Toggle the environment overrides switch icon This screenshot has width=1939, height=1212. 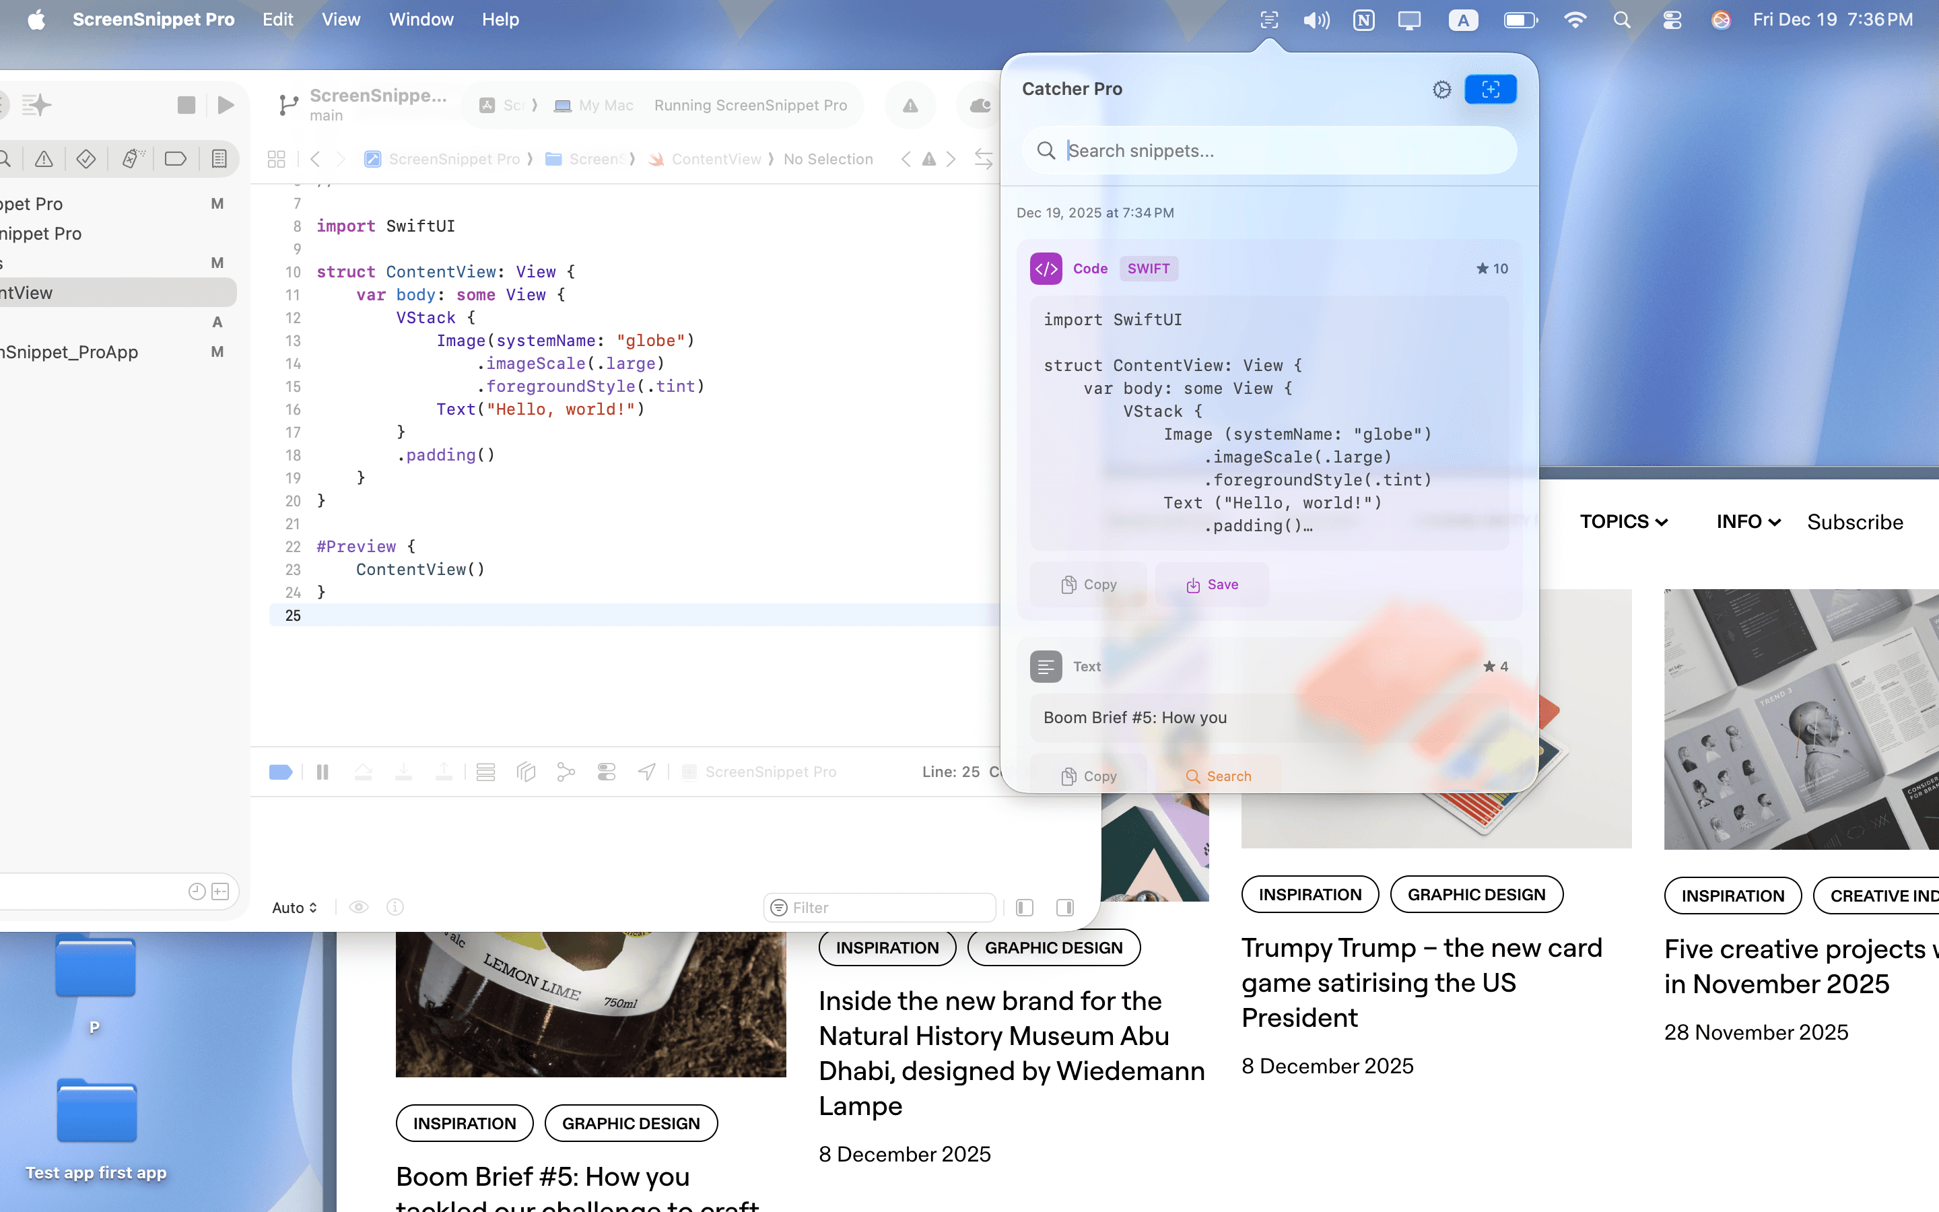(x=607, y=772)
